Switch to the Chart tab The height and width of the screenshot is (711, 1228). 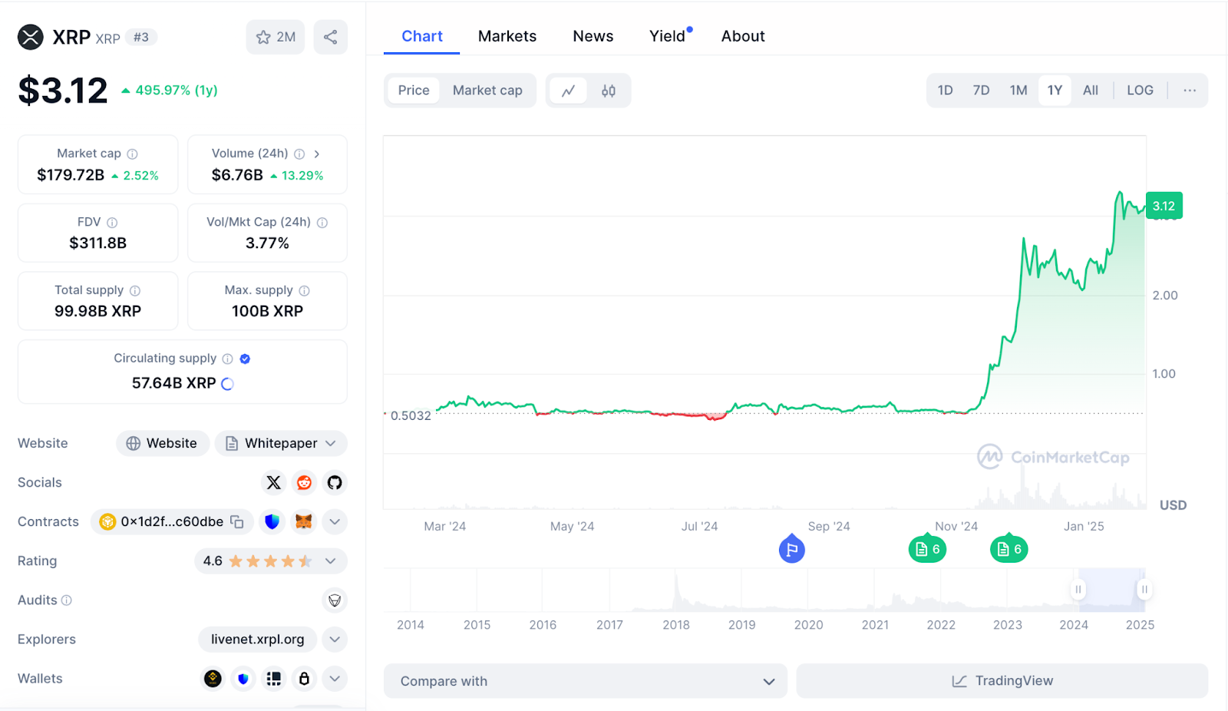click(x=422, y=36)
